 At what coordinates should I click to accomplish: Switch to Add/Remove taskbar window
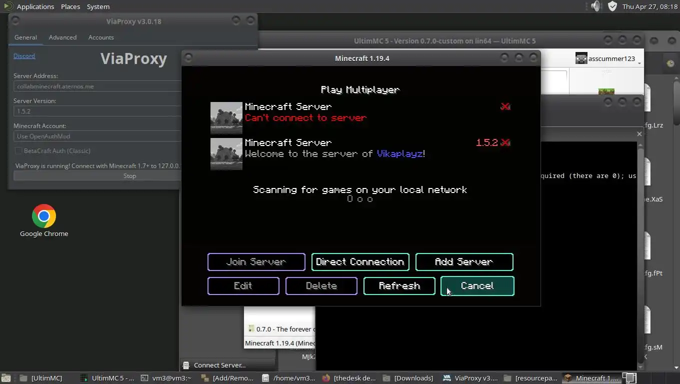click(x=228, y=378)
